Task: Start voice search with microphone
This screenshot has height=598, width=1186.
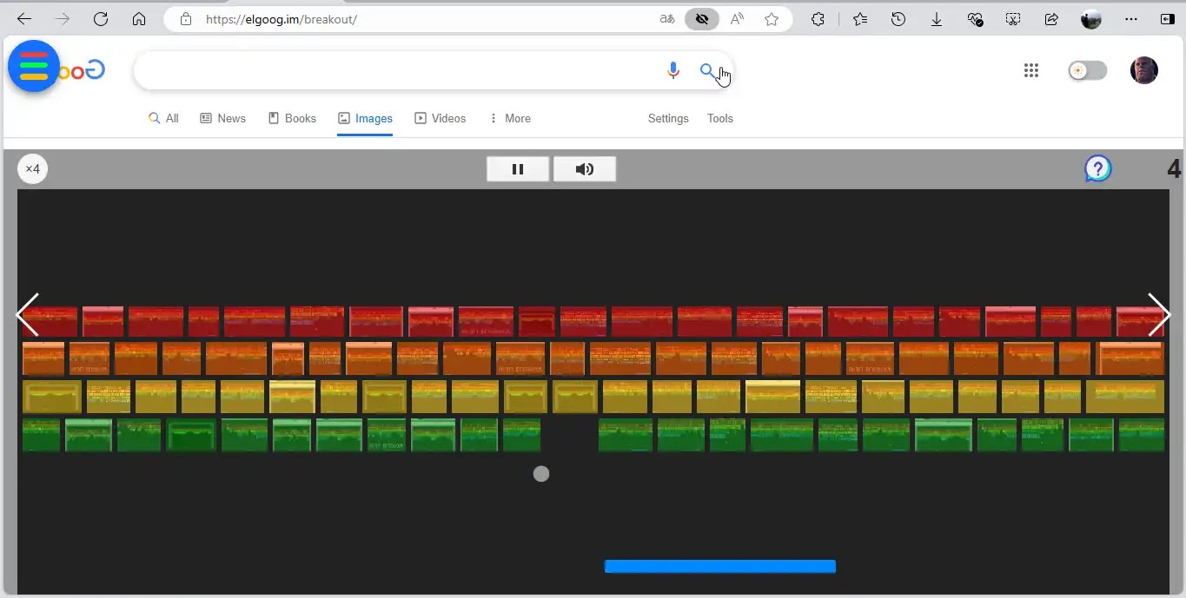Action: (673, 70)
